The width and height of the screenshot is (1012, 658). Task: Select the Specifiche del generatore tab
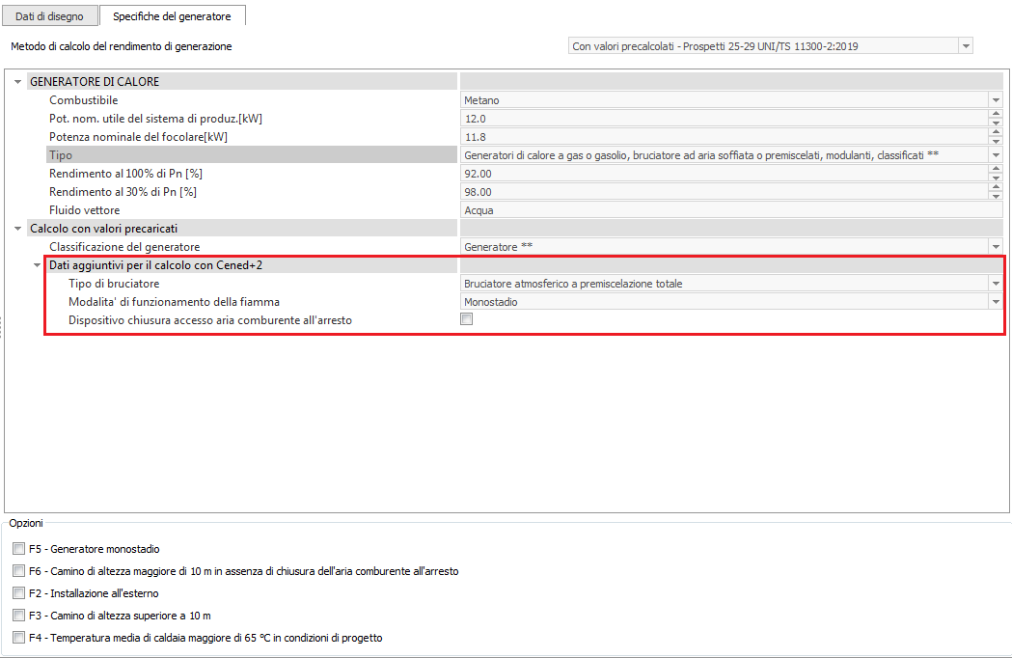[x=172, y=16]
